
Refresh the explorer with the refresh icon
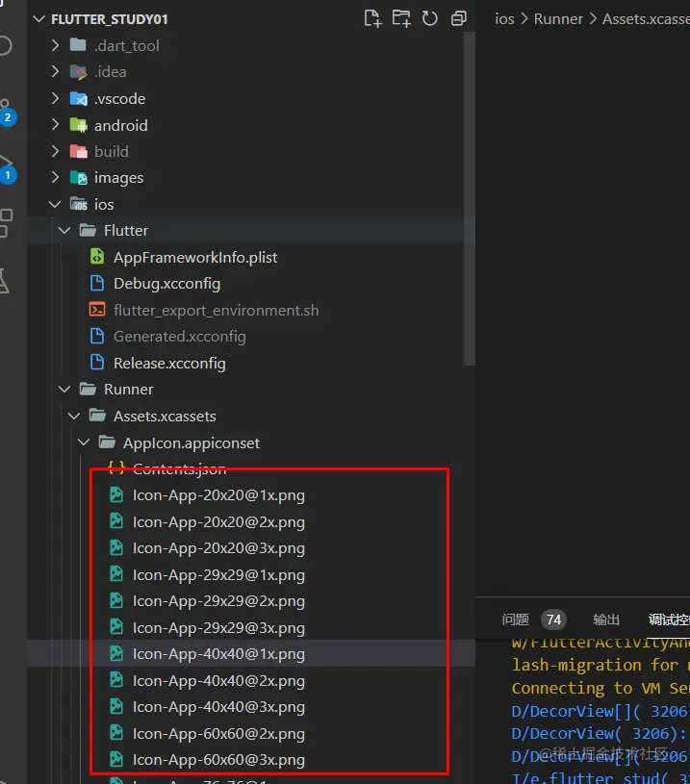430,18
